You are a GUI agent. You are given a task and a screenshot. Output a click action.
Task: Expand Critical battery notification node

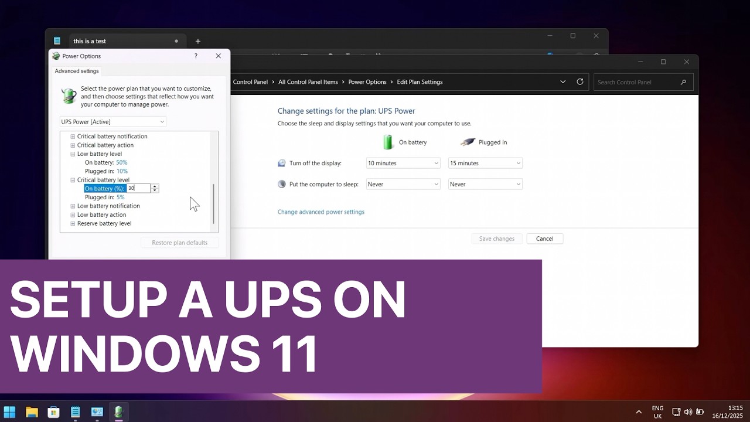click(x=73, y=137)
